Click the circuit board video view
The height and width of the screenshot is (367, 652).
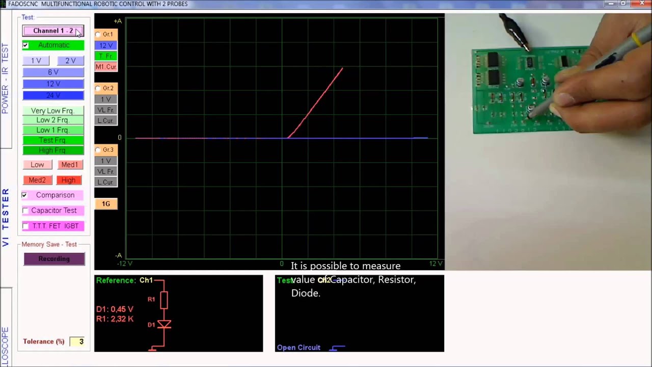point(548,142)
